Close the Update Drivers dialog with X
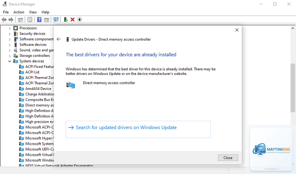Image resolution: width=296 pixels, height=174 pixels. [x=237, y=30]
